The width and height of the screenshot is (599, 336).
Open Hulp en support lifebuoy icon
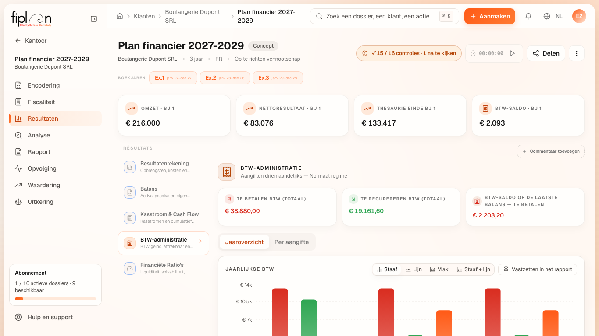[x=18, y=317]
